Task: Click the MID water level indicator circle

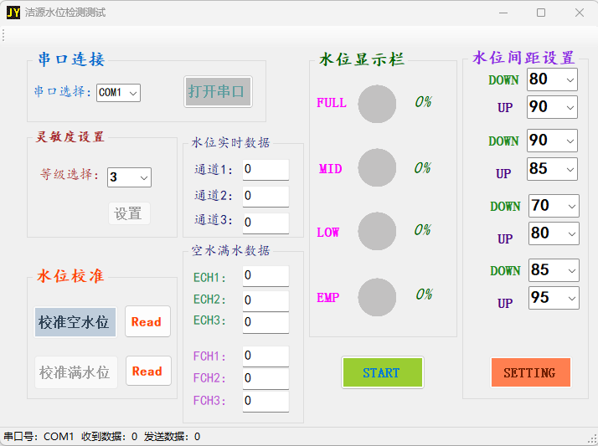Action: pos(377,168)
